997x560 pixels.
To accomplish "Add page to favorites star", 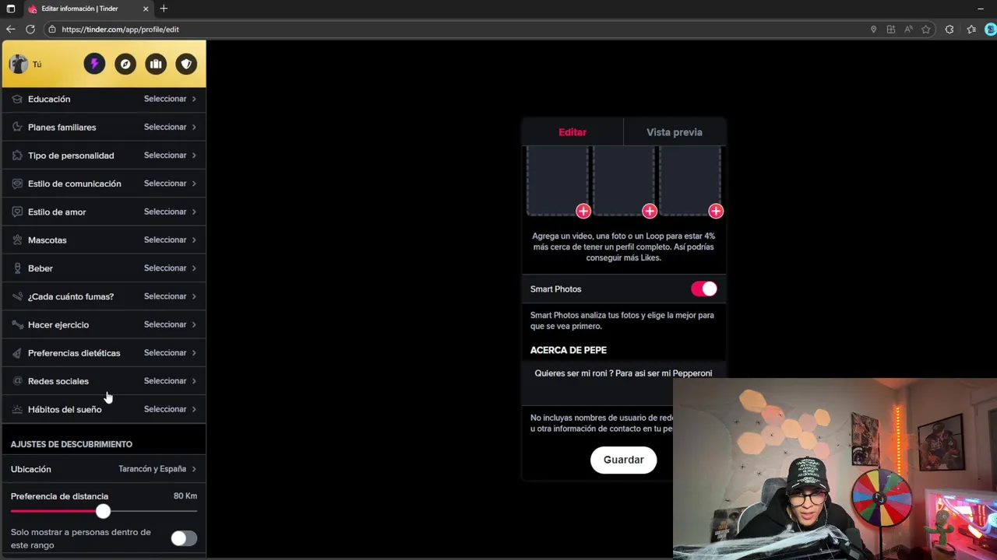I will click(926, 30).
